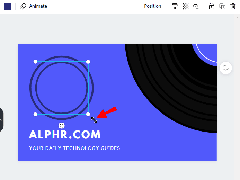
Task: Open the dark navy color swatch
Action: pos(8,6)
